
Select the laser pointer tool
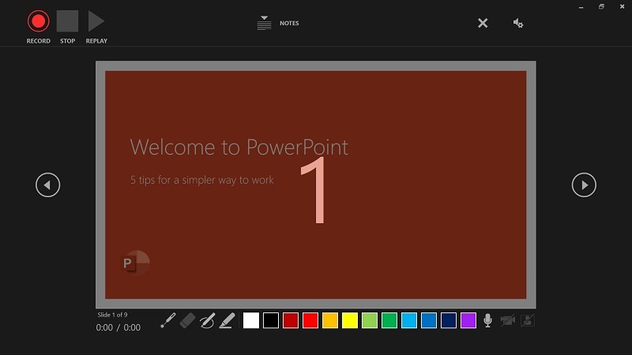(x=168, y=320)
